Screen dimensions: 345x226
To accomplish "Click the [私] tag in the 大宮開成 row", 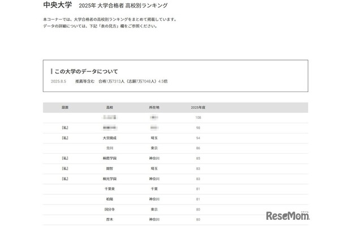I will point(65,138).
